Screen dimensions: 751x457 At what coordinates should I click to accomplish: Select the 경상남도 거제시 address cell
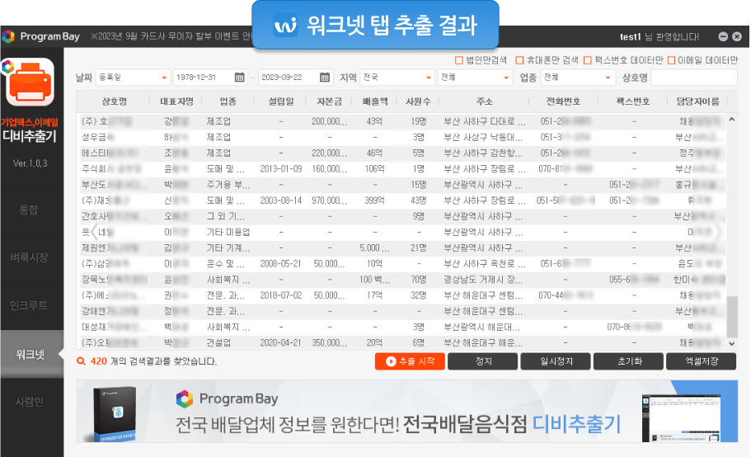point(483,280)
